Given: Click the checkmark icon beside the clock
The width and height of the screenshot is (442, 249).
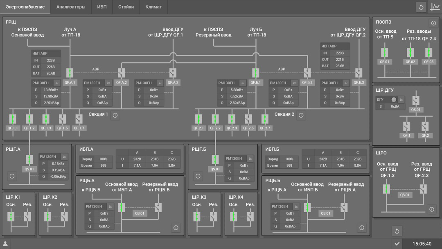Looking at the screenshot, I should pos(397,244).
